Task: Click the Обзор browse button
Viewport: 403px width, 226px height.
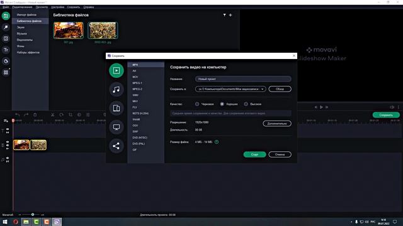Action: point(280,89)
